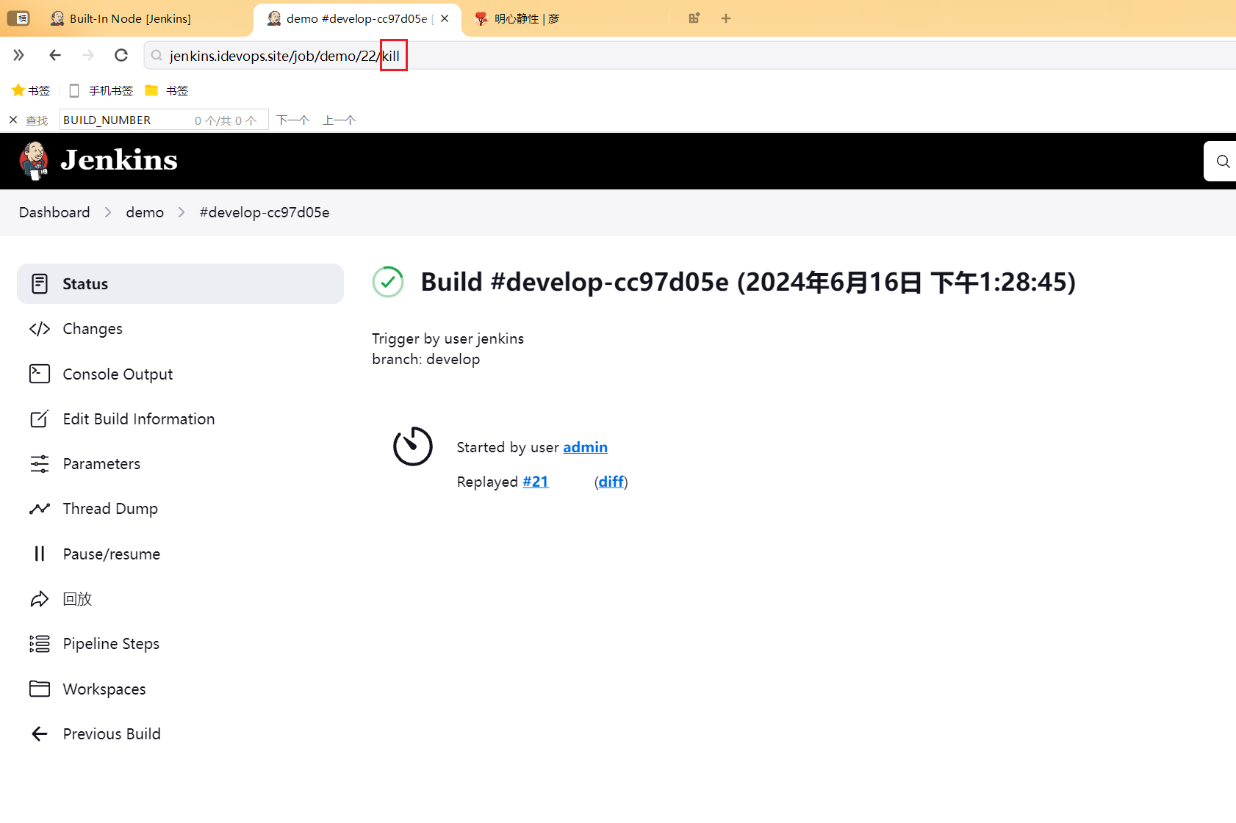The height and width of the screenshot is (823, 1236).
Task: Open Pipeline Steps
Action: click(x=180, y=644)
